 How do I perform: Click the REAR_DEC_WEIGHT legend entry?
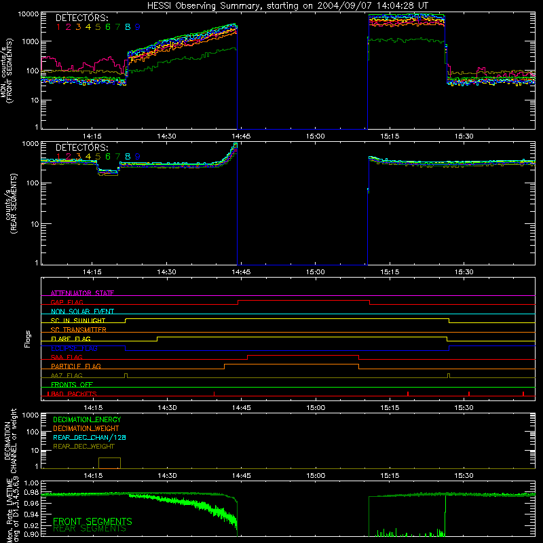pyautogui.click(x=83, y=447)
